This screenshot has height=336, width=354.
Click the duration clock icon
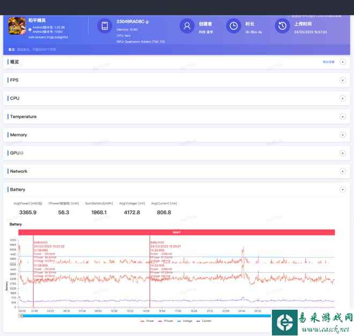[x=233, y=26]
